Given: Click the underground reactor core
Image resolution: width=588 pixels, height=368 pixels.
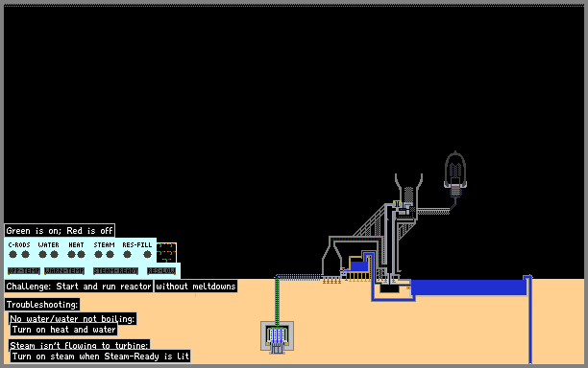Looking at the screenshot, I should click(x=277, y=336).
